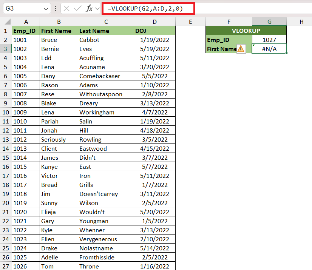312x270 pixels.
Task: Select the cell containing Cabbot
Action: tap(106, 40)
